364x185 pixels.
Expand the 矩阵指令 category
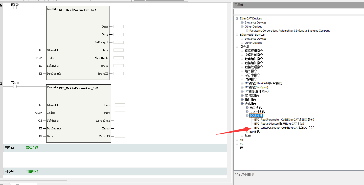point(242,71)
